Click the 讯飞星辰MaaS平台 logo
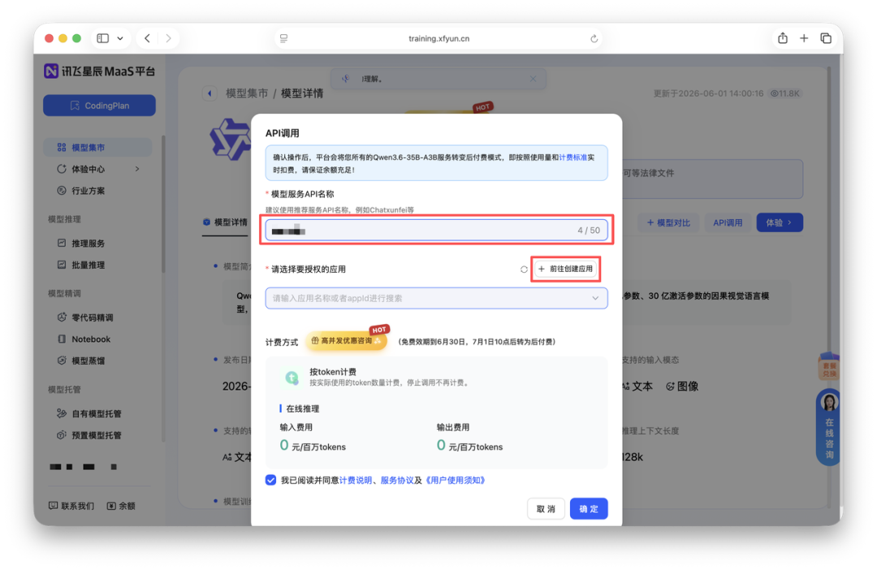877x570 pixels. click(x=100, y=71)
